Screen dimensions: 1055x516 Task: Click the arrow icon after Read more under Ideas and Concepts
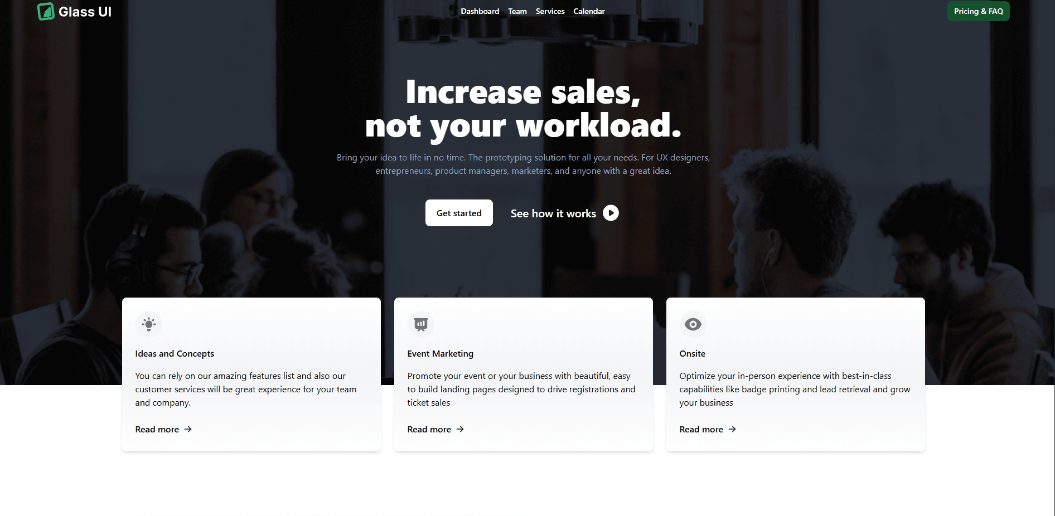pos(188,429)
